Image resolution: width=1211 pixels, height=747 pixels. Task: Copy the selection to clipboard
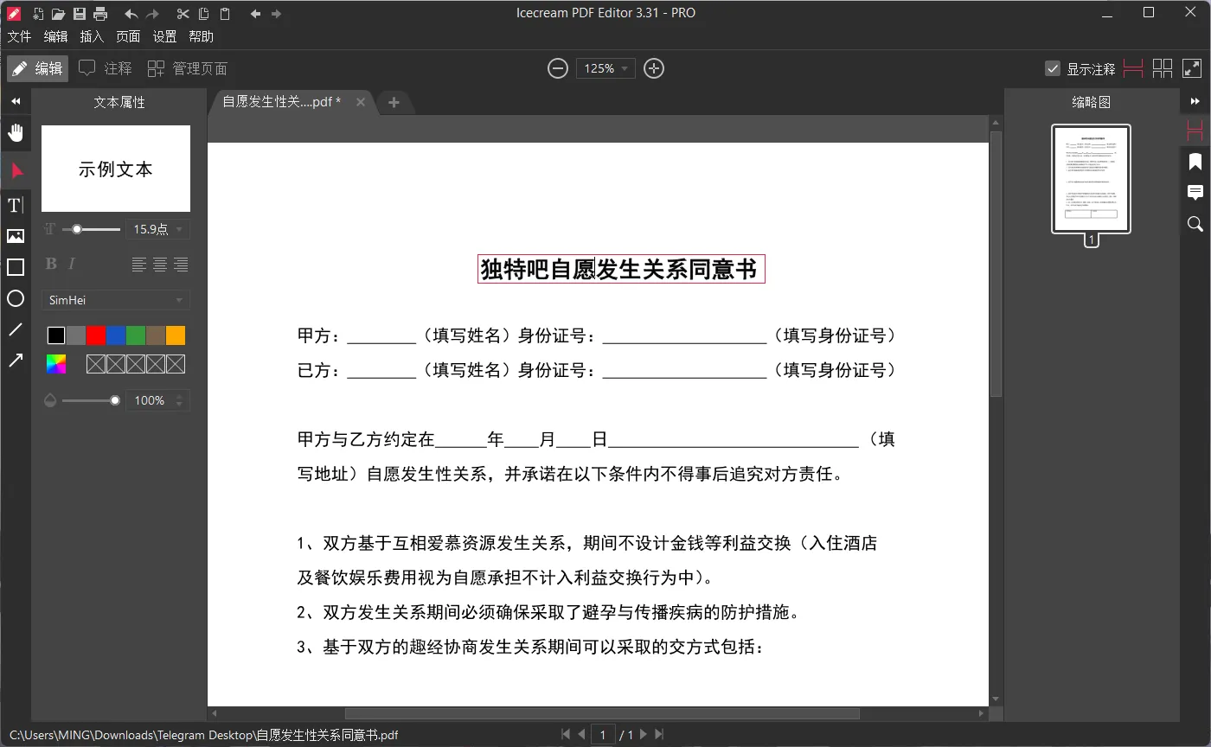coord(203,13)
